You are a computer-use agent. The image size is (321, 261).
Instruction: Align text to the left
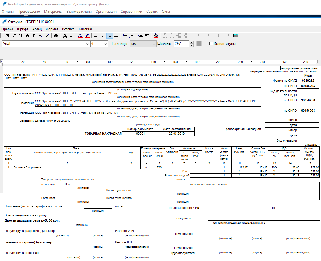pyautogui.click(x=96, y=36)
